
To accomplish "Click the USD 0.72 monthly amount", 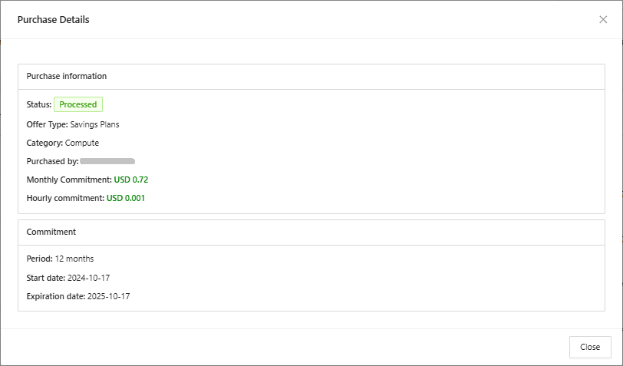I will (130, 180).
